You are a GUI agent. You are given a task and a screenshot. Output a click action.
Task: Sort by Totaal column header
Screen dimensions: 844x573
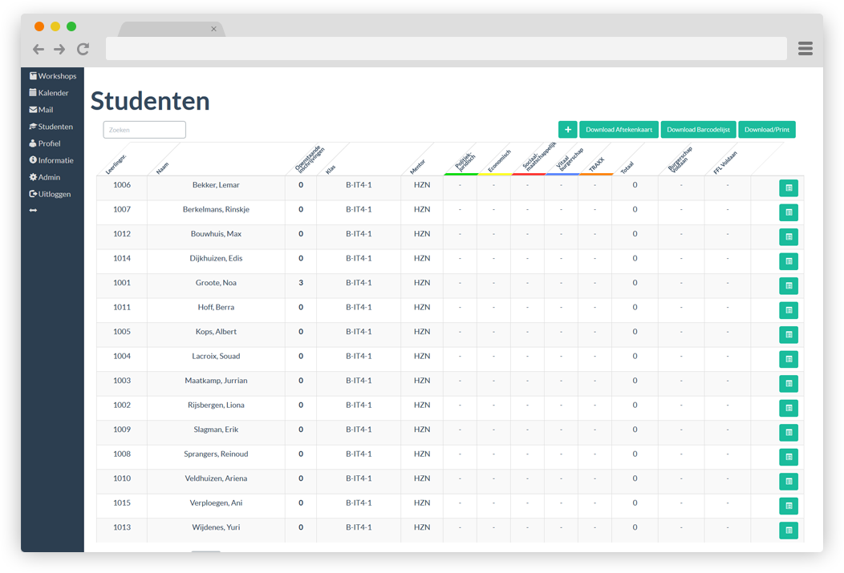pyautogui.click(x=627, y=167)
